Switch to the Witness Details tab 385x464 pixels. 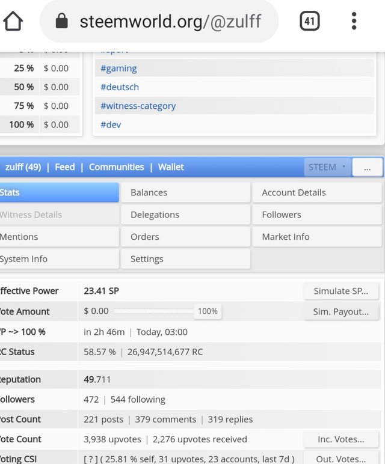[59, 215]
